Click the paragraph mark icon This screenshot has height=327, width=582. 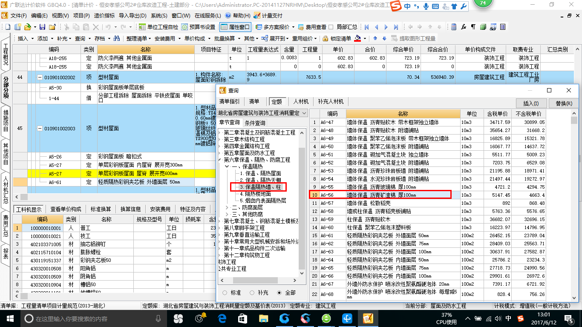coord(473,27)
